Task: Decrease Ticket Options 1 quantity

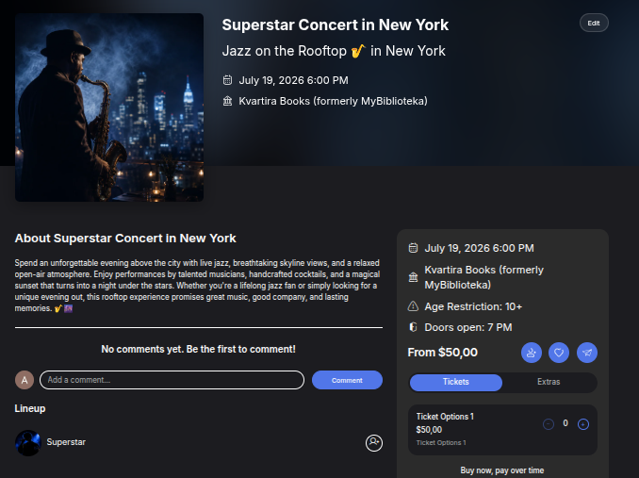Action: coord(549,424)
